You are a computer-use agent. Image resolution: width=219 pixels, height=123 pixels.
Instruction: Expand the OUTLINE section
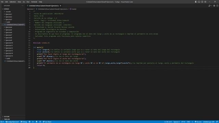[x=13, y=117]
